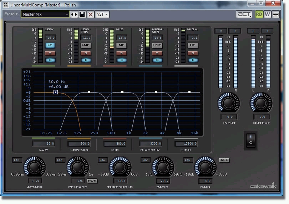
Task: Toggle the MF mid band button
Action: [x=121, y=45]
